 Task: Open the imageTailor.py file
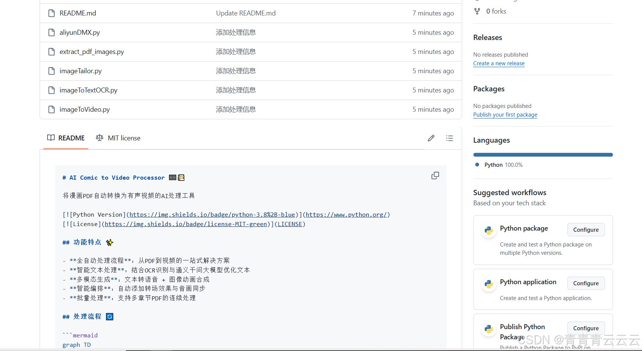(x=80, y=71)
